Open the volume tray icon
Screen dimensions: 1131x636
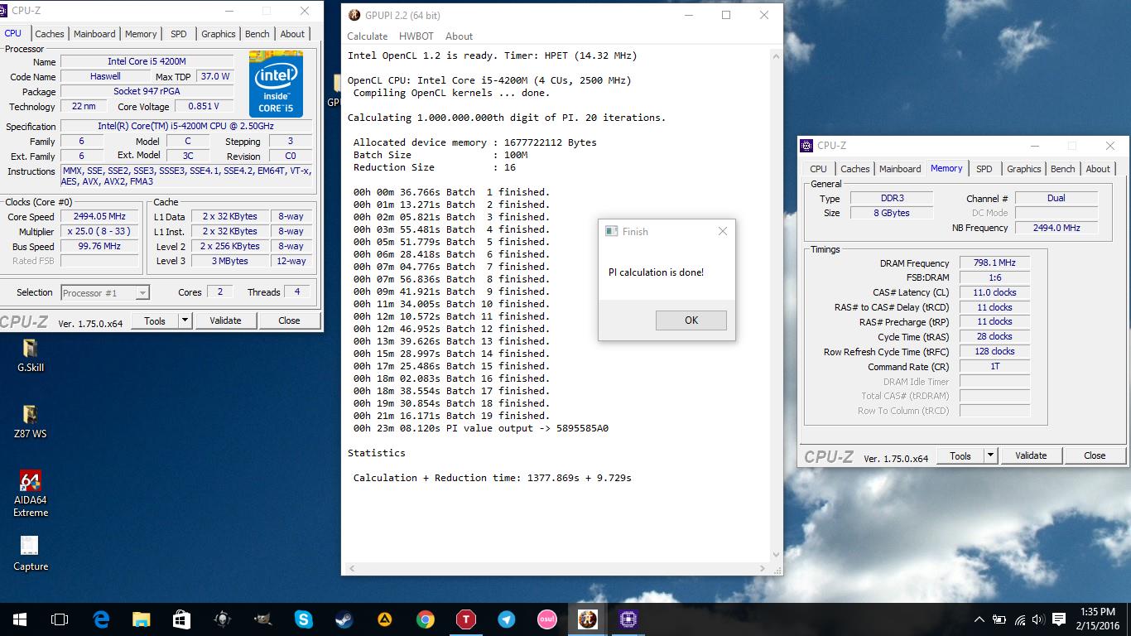pyautogui.click(x=1038, y=619)
